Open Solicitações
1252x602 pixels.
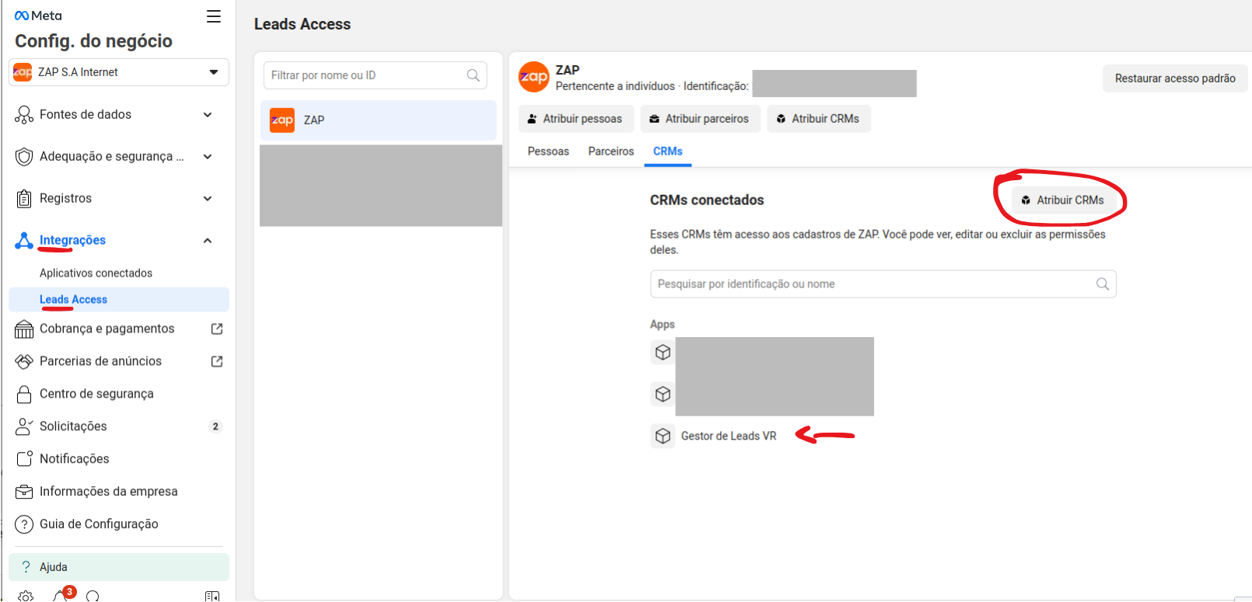pyautogui.click(x=73, y=427)
